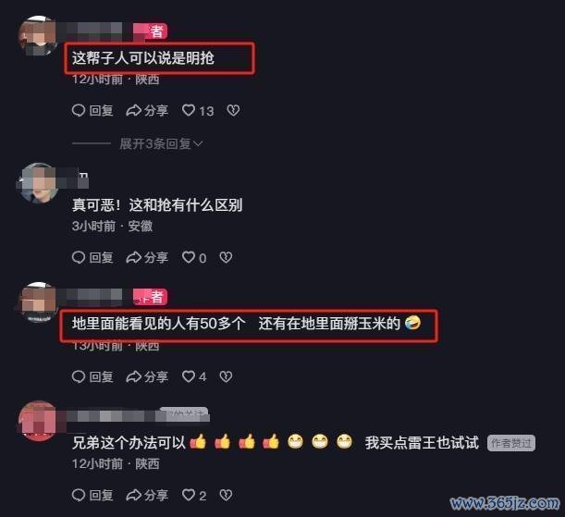
Task: Like the 真可恶 comment from 安徽
Action: pyautogui.click(x=194, y=257)
